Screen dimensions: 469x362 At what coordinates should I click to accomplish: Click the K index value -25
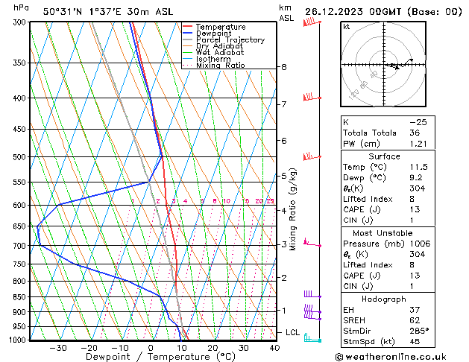click(418, 122)
